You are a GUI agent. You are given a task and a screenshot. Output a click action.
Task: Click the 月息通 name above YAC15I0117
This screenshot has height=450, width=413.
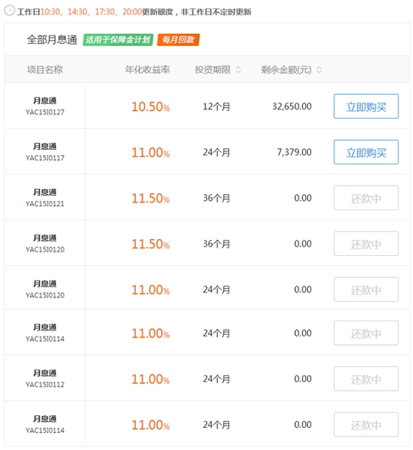pos(45,147)
